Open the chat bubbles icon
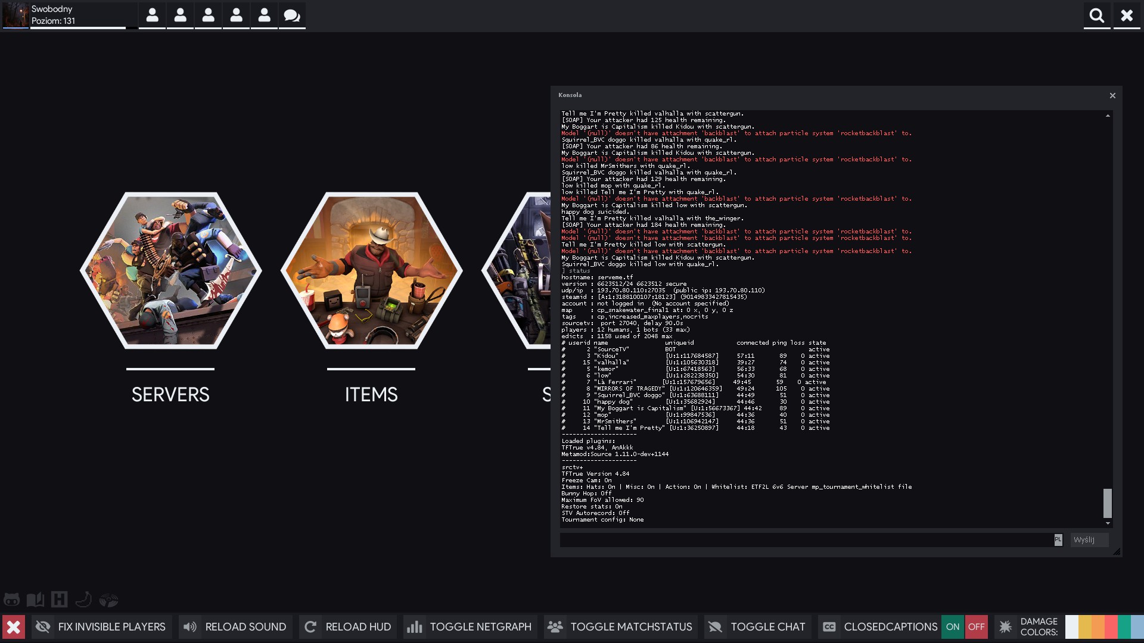 coord(292,15)
